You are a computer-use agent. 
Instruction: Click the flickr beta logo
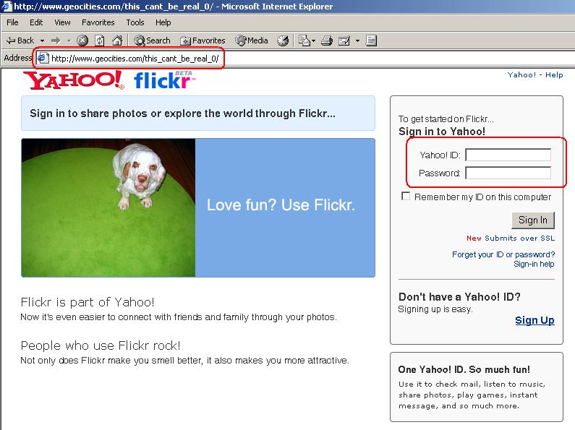[x=165, y=80]
